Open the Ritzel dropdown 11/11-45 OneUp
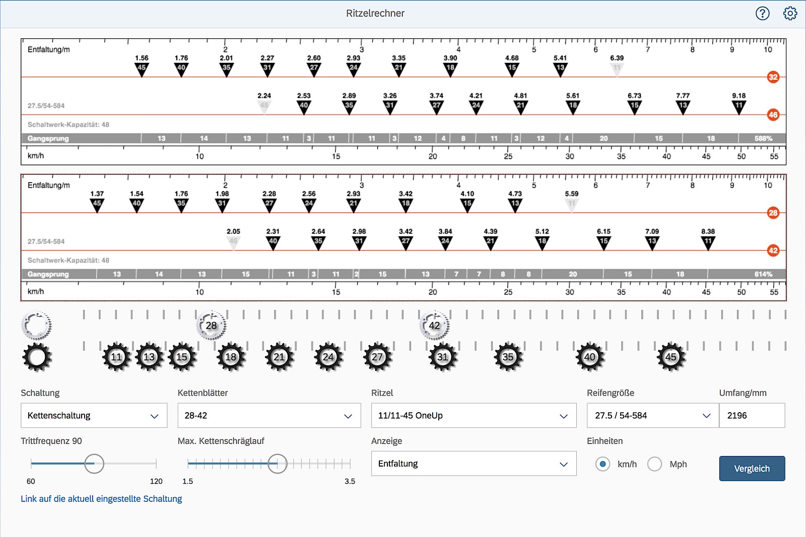This screenshot has height=537, width=806. pos(473,416)
